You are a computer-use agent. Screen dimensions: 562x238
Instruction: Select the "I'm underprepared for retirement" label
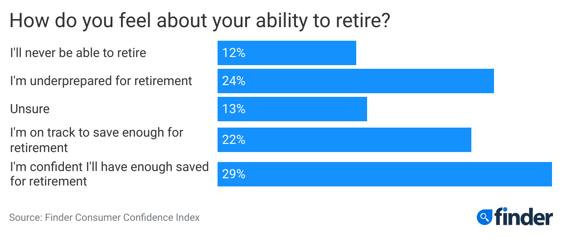101,81
